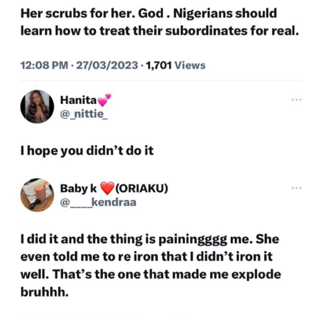The width and height of the screenshot is (319, 317).
Task: Click the Views label
Action: tap(190, 65)
